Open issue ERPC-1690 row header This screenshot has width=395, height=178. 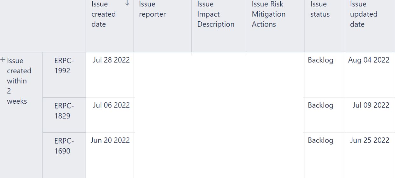coord(64,155)
